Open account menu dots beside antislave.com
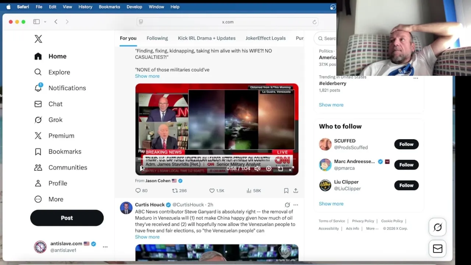The image size is (471, 265). point(105,247)
